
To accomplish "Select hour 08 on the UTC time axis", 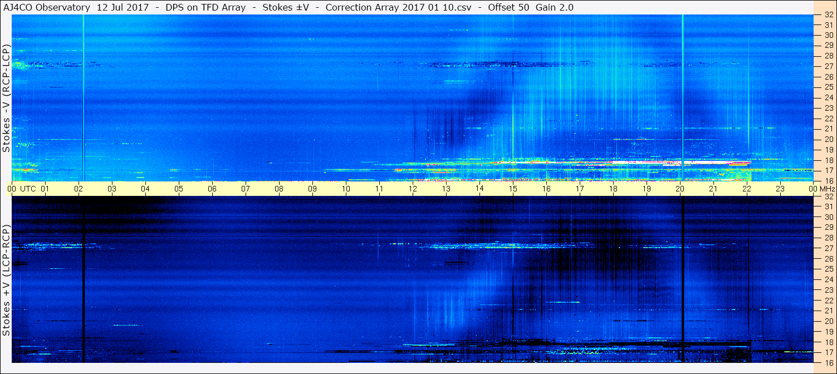I will 279,189.
